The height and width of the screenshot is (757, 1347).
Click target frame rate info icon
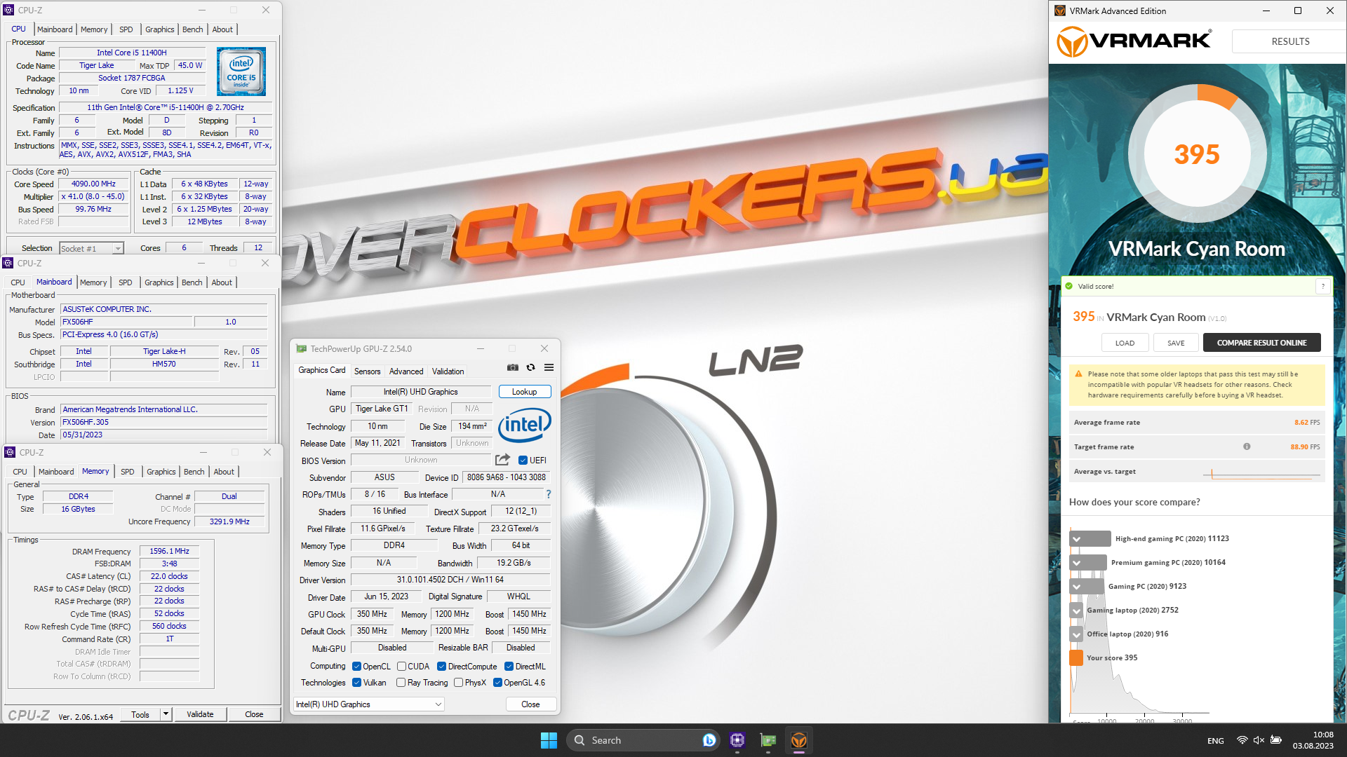click(x=1247, y=446)
